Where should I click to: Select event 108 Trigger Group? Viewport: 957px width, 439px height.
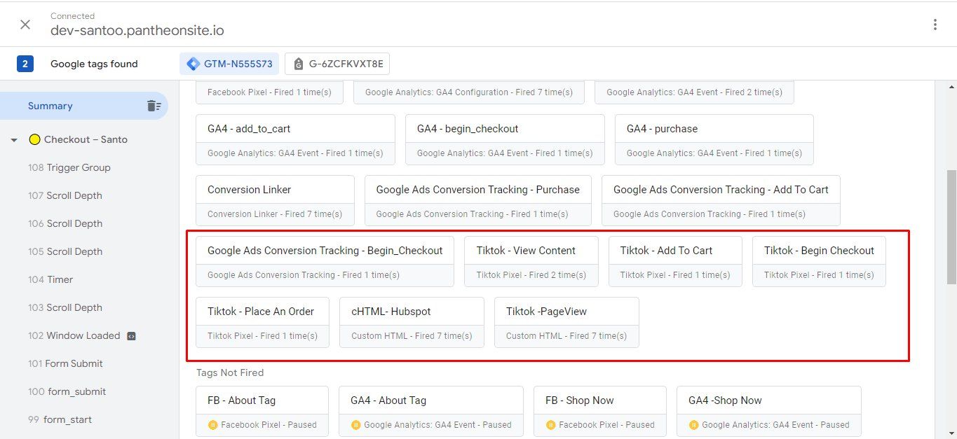(69, 167)
